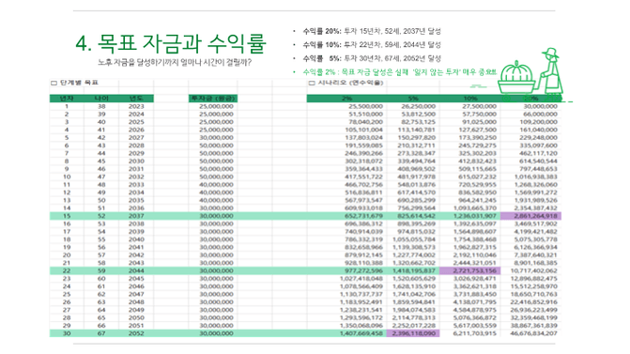The image size is (630, 354).
Task: Click the 단계별 목표 section label
Action: (79, 83)
